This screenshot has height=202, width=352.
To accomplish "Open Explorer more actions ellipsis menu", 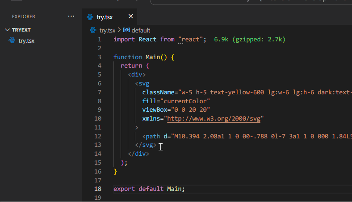I will [71, 16].
